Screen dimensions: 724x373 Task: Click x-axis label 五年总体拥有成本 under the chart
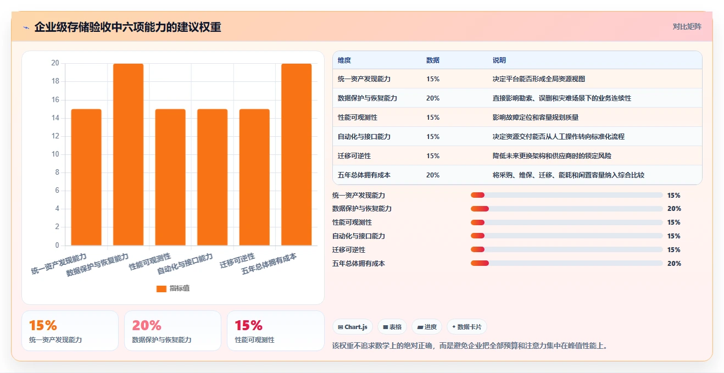(x=269, y=264)
